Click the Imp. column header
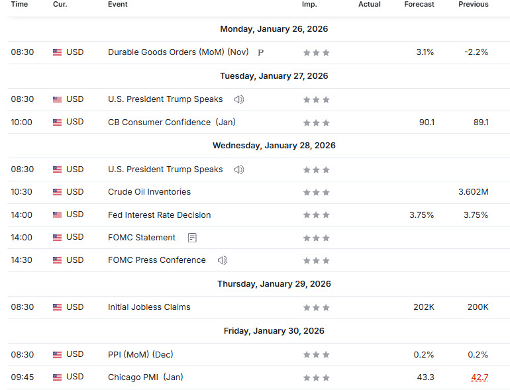Viewport: 510px width, 390px height. point(309,5)
